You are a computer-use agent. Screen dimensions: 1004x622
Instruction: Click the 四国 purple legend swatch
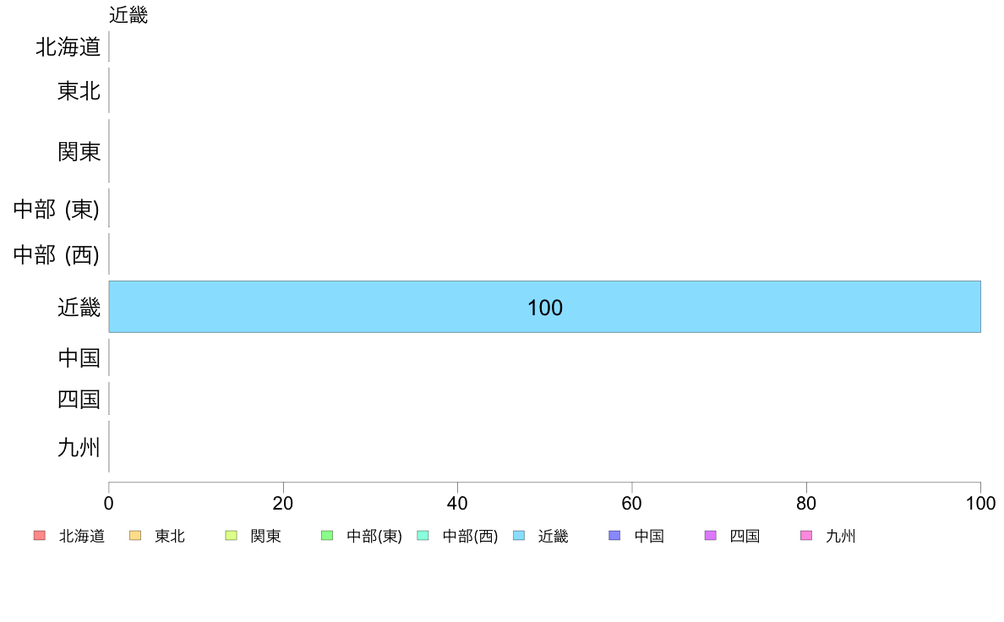[x=710, y=536]
